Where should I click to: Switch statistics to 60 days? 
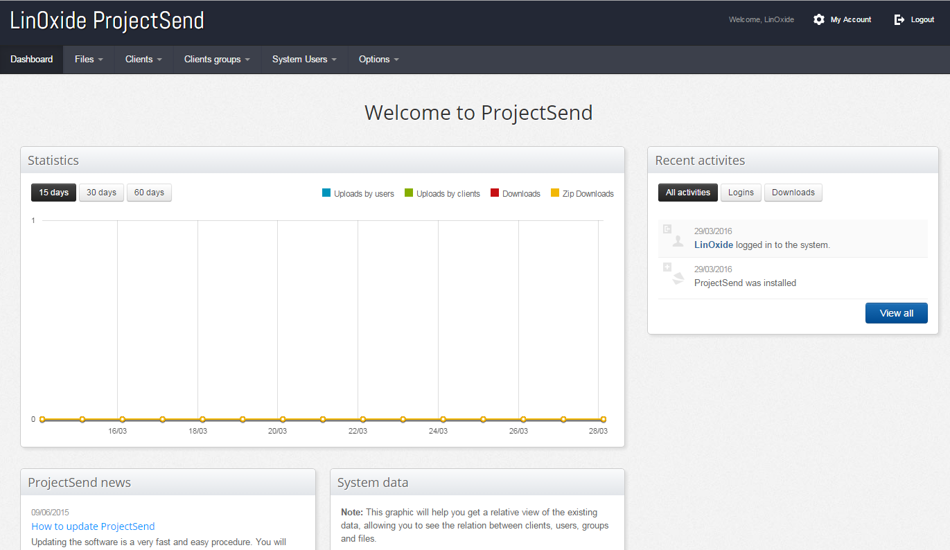pyautogui.click(x=149, y=193)
